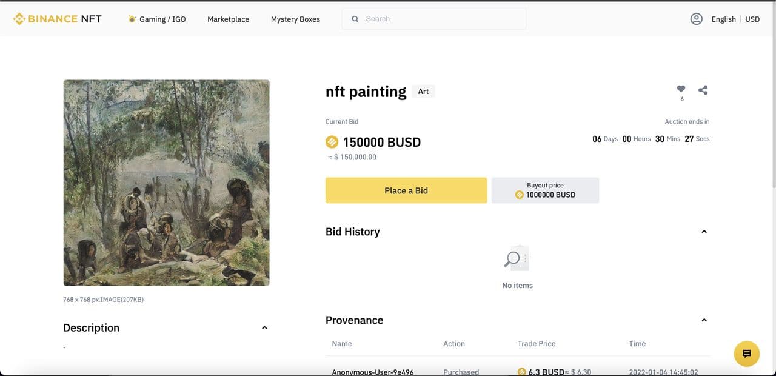Open the English language selector
Viewport: 776px width, 376px height.
723,19
